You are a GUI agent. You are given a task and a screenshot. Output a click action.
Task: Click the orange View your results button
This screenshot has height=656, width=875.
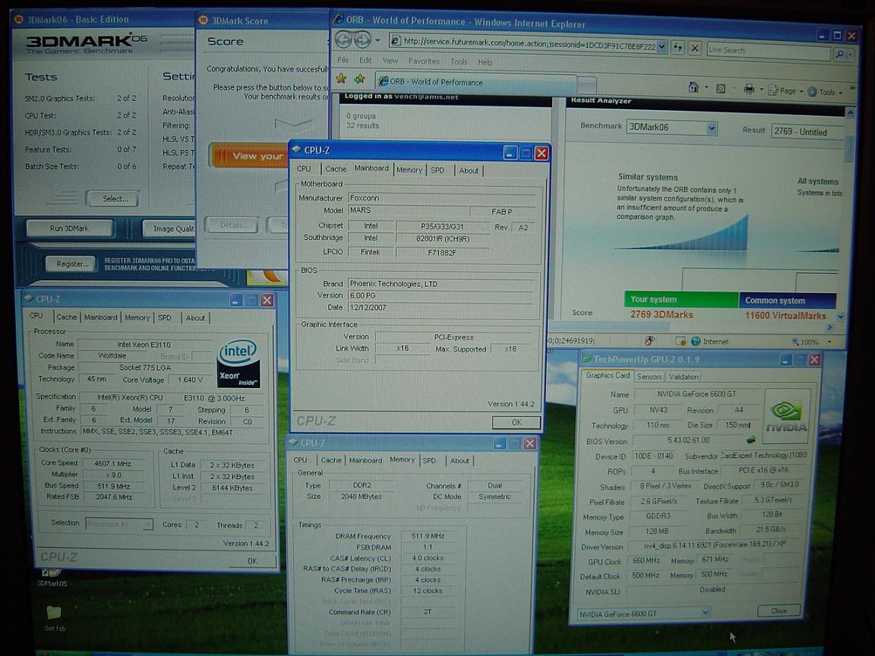click(x=249, y=156)
